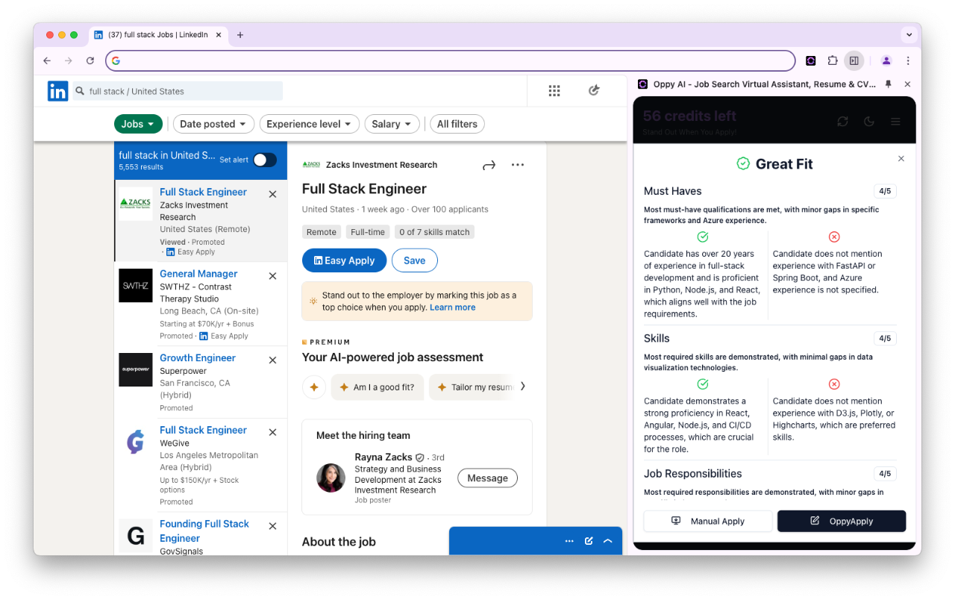Screen dimensions: 955x597
Task: Expand the Experience level filter
Action: [x=309, y=124]
